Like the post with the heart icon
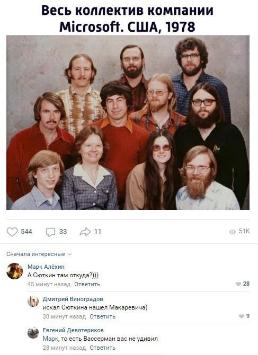The width and height of the screenshot is (258, 355). click(x=12, y=232)
